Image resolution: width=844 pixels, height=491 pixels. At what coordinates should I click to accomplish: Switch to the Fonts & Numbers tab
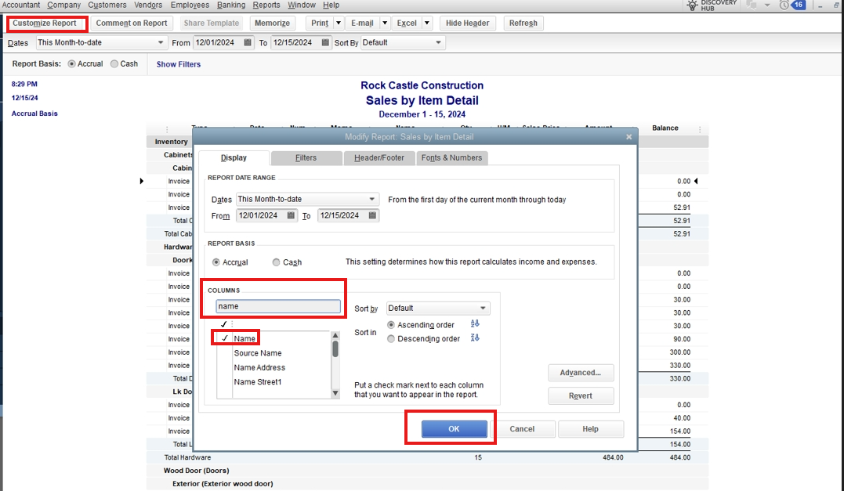[x=451, y=157]
